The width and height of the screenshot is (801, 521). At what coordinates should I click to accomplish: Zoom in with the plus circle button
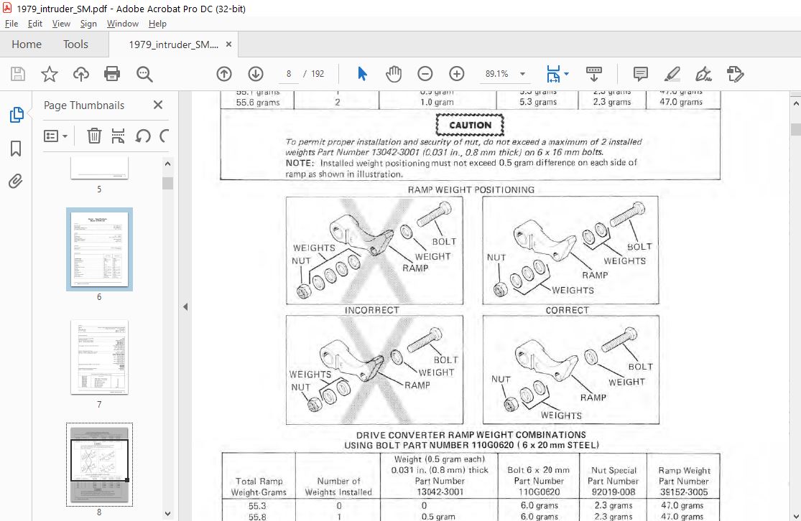457,74
